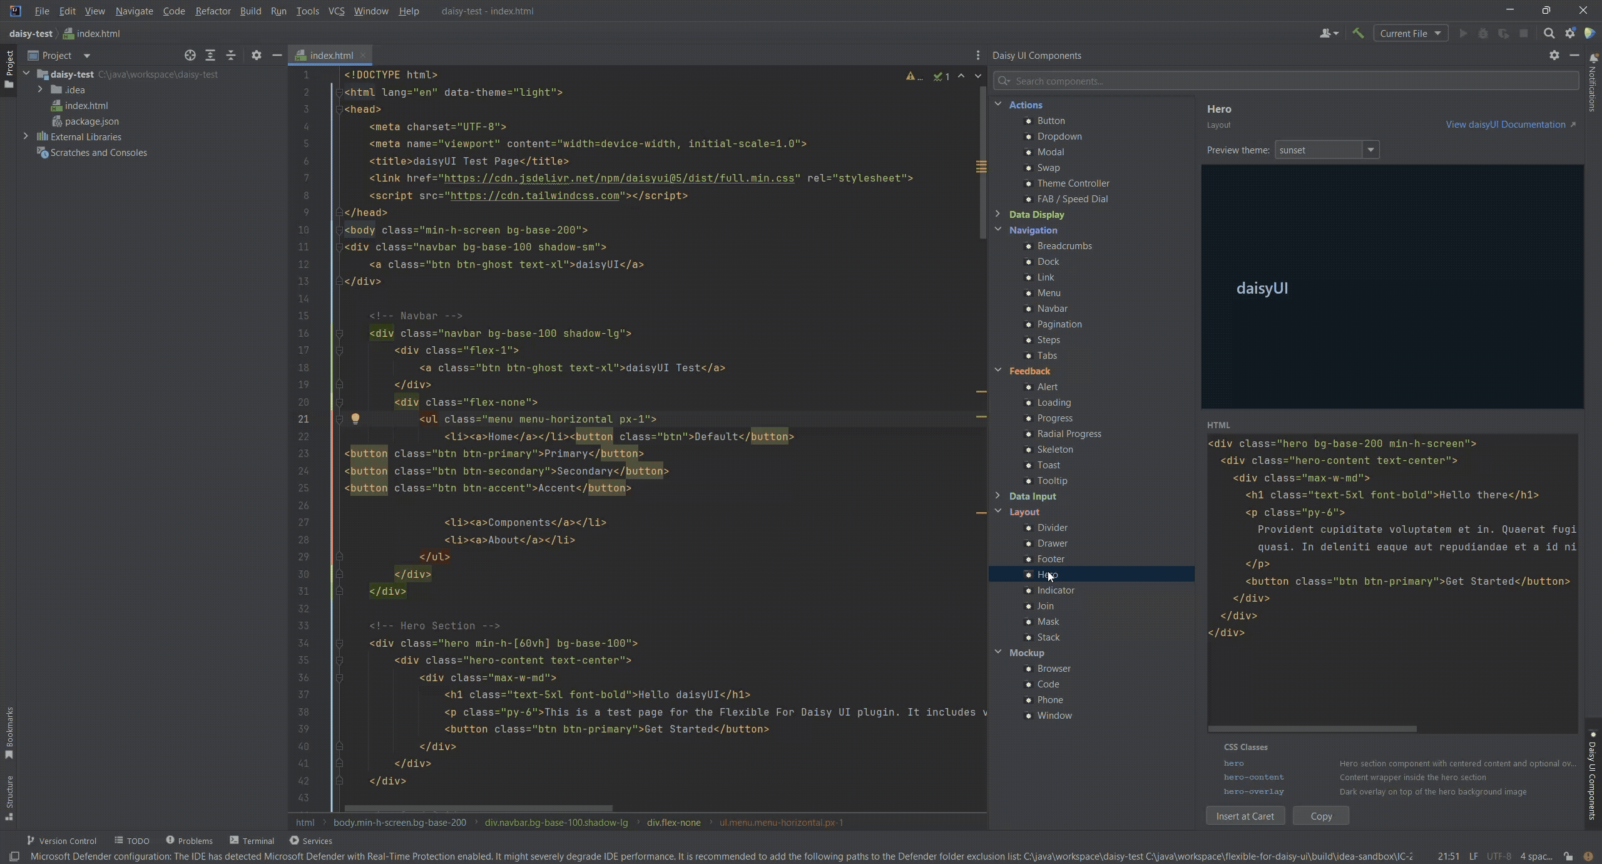Hide the Project tool window
This screenshot has height=864, width=1602.
tap(277, 55)
